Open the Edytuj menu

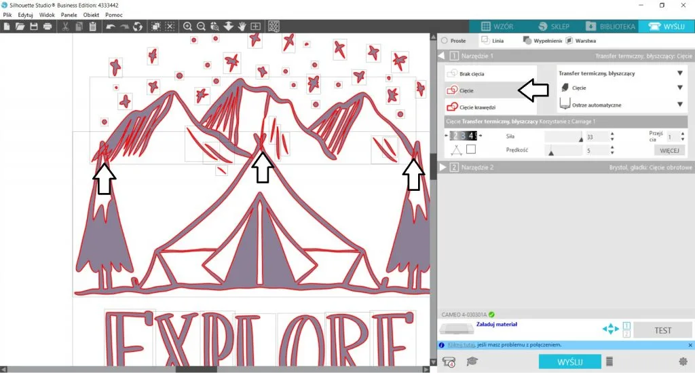pyautogui.click(x=25, y=15)
